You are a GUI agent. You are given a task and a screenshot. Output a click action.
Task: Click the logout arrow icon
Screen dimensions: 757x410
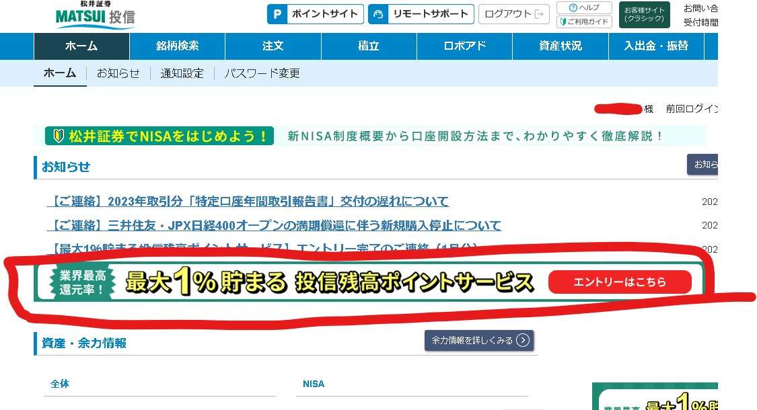pos(539,14)
